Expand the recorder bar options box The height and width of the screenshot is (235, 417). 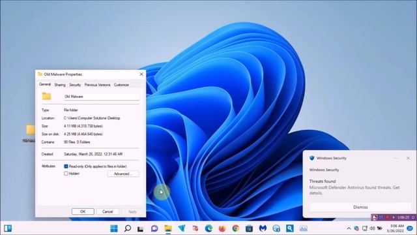coord(413,217)
